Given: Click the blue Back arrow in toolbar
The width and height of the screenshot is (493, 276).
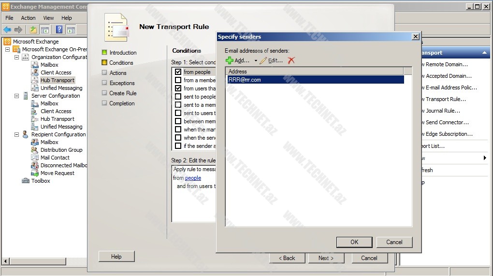Looking at the screenshot, I should tap(7, 29).
